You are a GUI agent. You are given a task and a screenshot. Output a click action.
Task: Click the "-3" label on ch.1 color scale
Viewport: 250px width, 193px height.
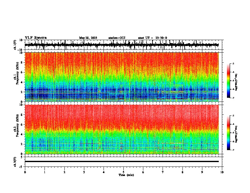tap(233, 63)
